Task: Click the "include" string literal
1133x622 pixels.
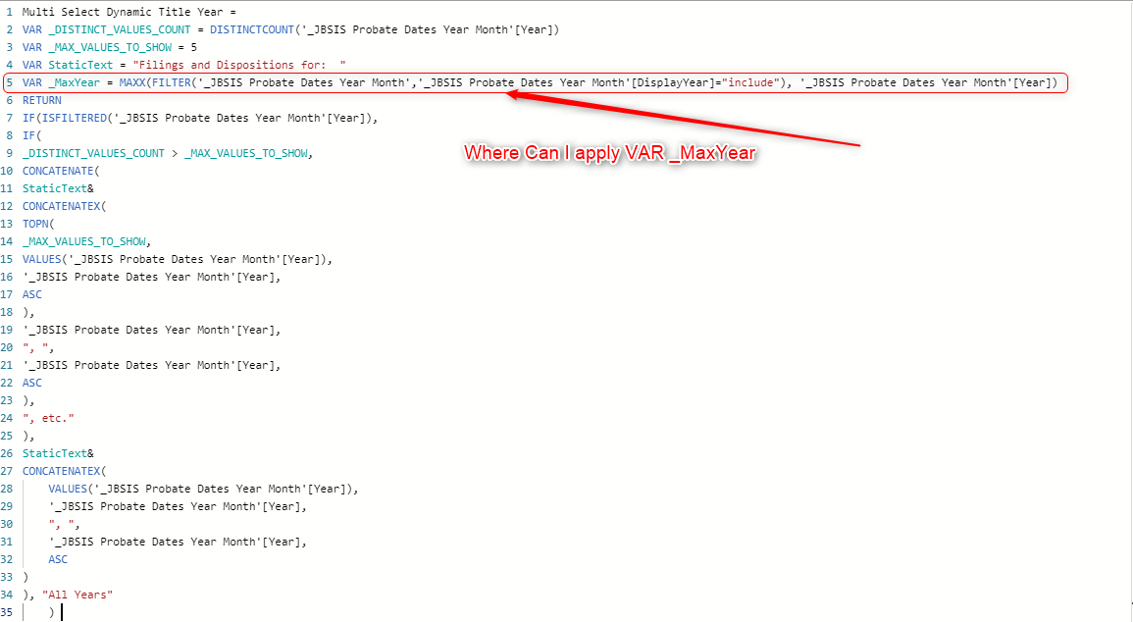Action: point(750,82)
